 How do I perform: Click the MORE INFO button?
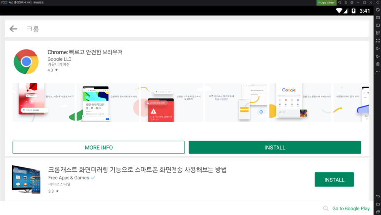(99, 147)
